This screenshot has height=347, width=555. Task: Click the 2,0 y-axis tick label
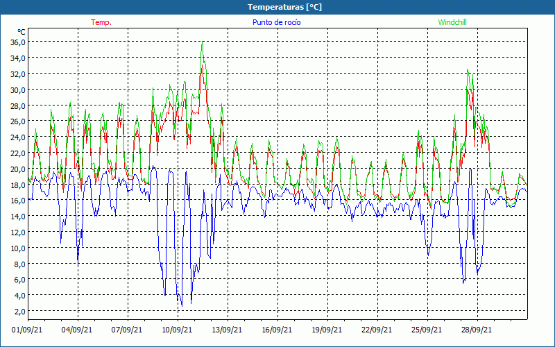click(x=19, y=311)
